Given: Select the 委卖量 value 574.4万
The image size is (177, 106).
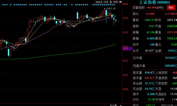Looking at the screenshot, I should pyautogui.click(x=150, y=73).
